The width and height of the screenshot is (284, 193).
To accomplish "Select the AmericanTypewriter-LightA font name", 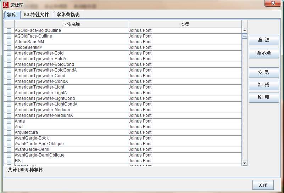I will click(x=41, y=93).
